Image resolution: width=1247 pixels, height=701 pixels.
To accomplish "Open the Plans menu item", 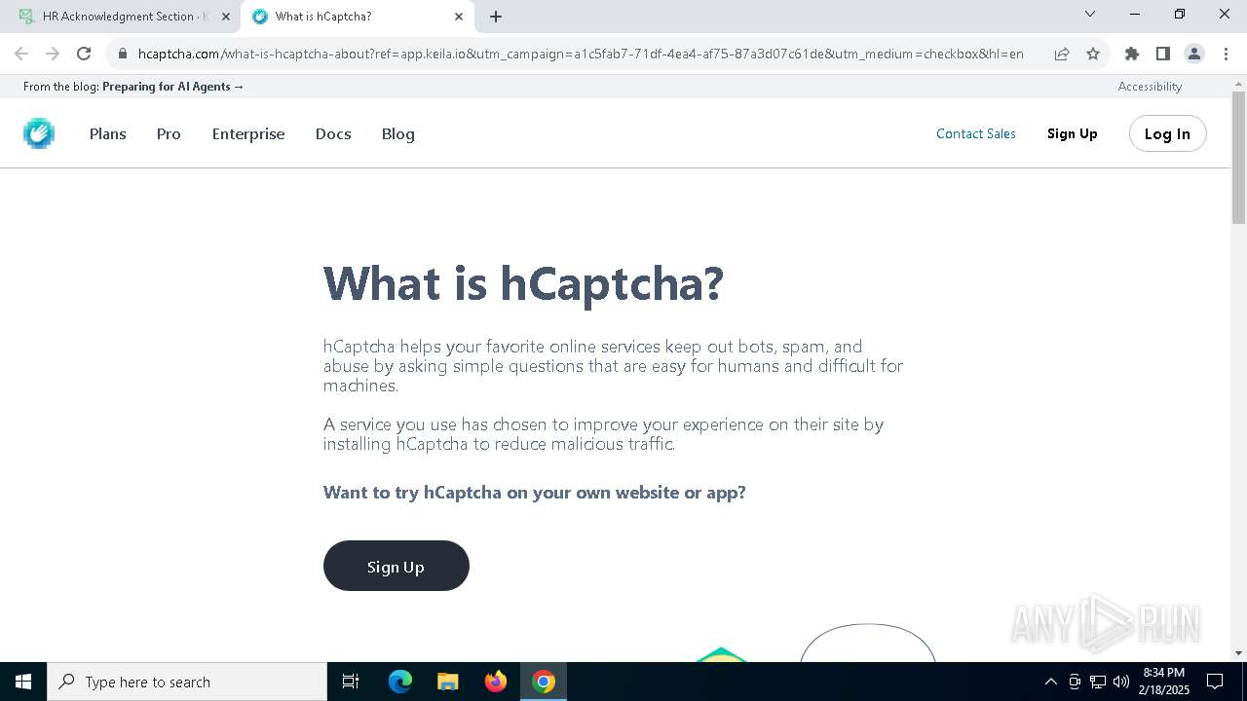I will pyautogui.click(x=108, y=133).
